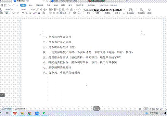
Task: Click the eraser clear formatting icon
Action: click(x=41, y=9)
